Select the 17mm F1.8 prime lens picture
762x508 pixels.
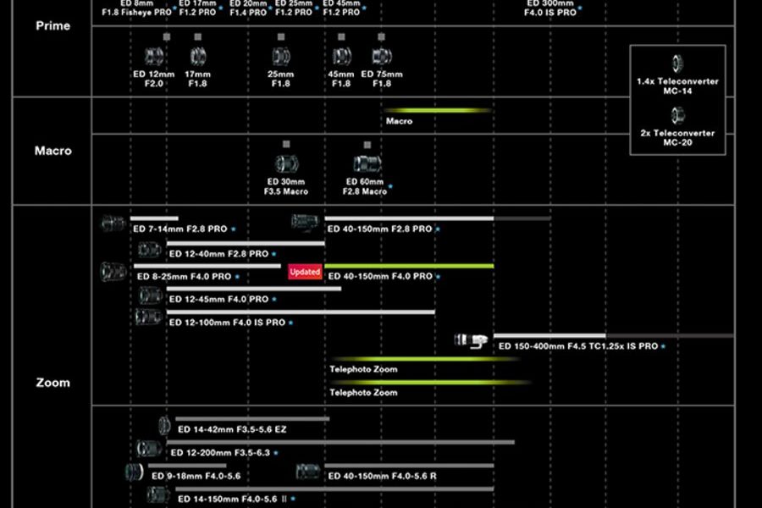click(198, 57)
